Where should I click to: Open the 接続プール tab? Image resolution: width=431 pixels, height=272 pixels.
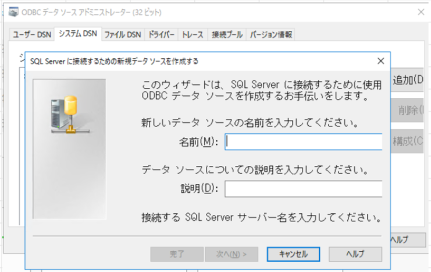(x=227, y=34)
